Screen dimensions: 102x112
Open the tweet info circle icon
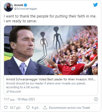tap(96, 99)
